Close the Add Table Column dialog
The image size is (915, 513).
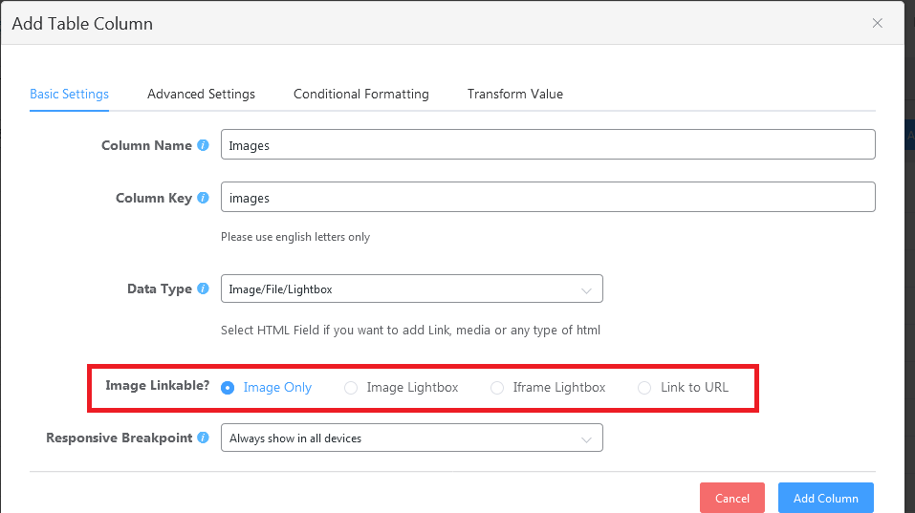click(x=877, y=24)
